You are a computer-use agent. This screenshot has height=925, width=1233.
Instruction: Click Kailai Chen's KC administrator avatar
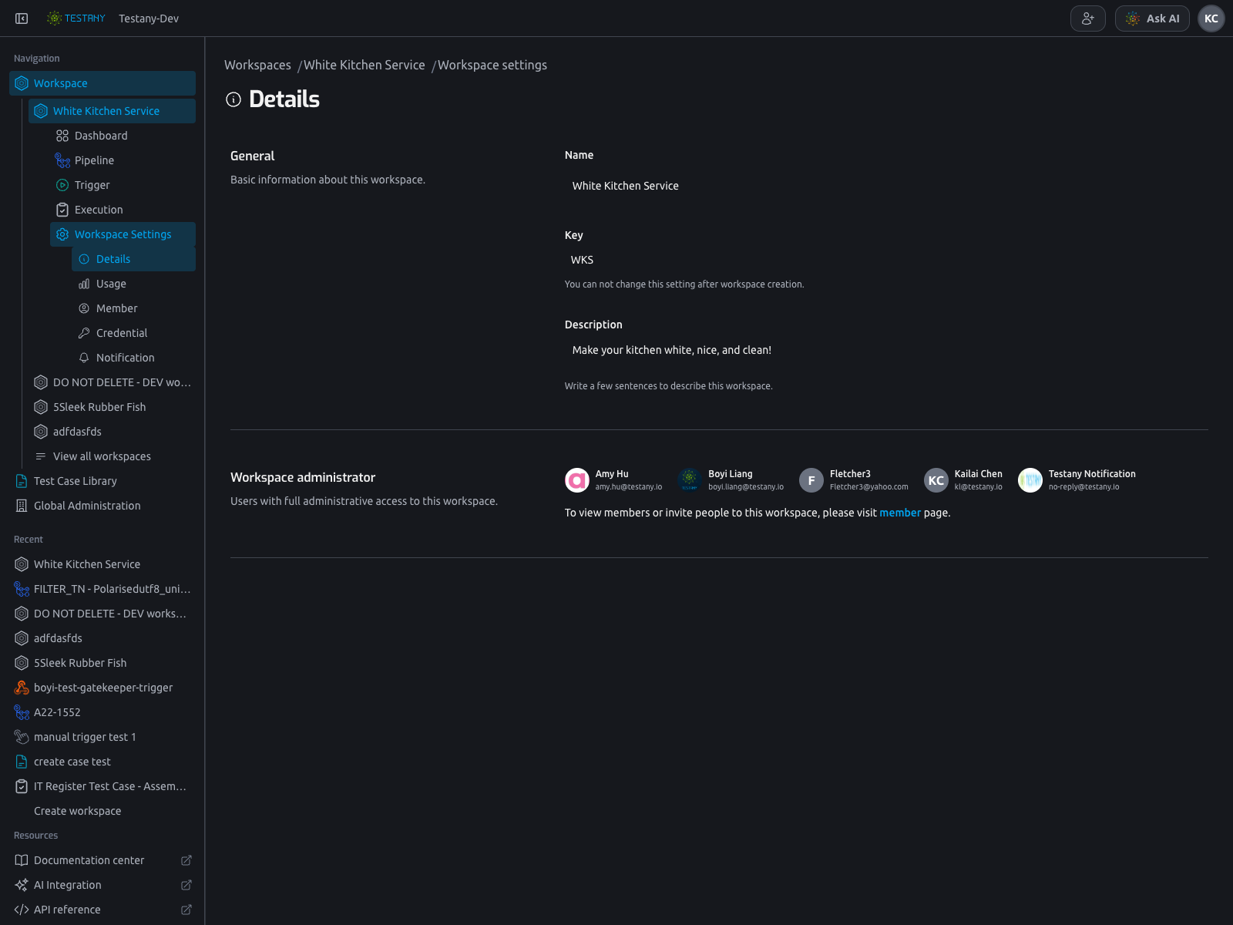point(936,480)
